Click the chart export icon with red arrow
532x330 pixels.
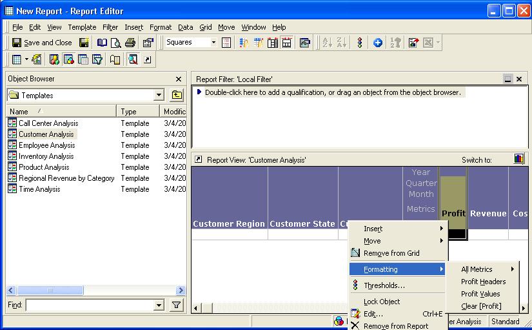click(413, 43)
